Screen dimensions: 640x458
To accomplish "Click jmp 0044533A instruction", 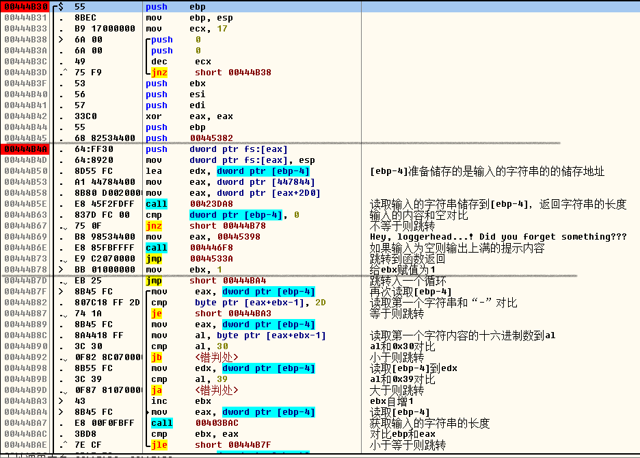I will (x=189, y=259).
